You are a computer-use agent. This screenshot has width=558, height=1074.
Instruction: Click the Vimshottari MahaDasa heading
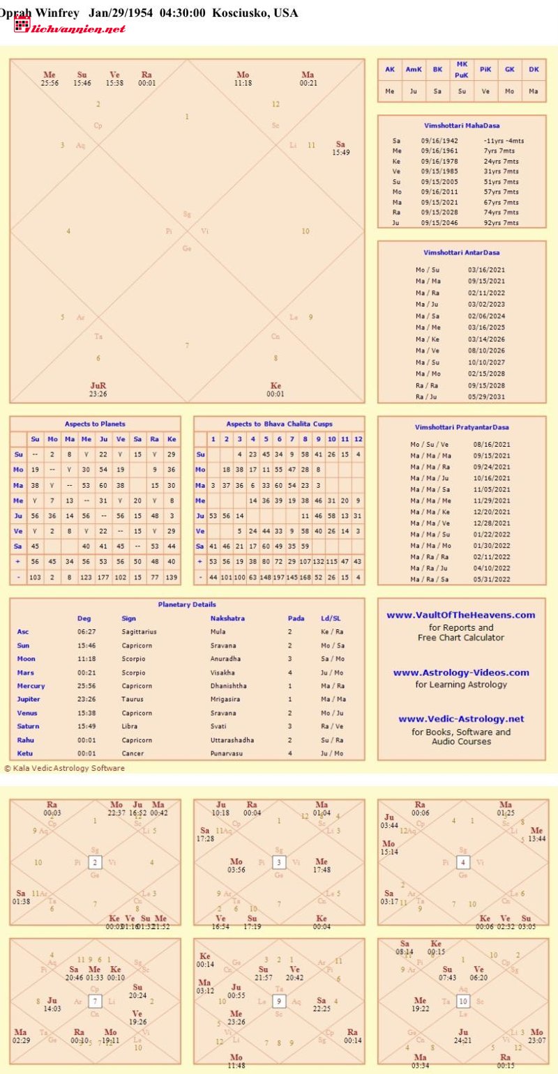pos(461,125)
